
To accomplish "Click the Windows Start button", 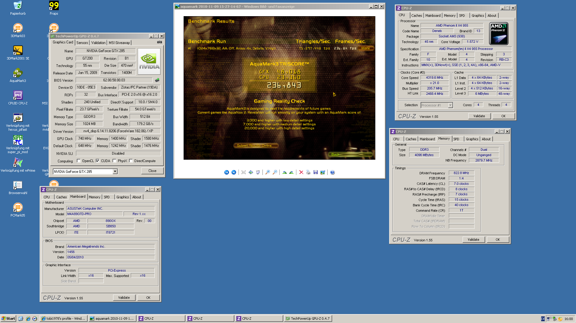I will (8, 319).
